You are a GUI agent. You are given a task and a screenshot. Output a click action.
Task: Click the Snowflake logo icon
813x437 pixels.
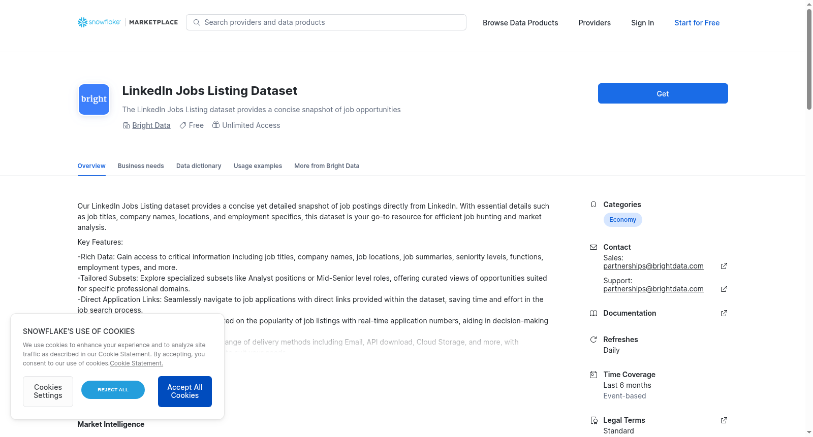coord(82,22)
